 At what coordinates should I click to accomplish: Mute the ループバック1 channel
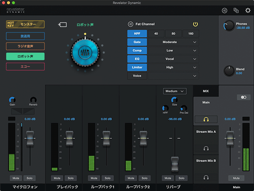pyautogui.click(x=94, y=178)
